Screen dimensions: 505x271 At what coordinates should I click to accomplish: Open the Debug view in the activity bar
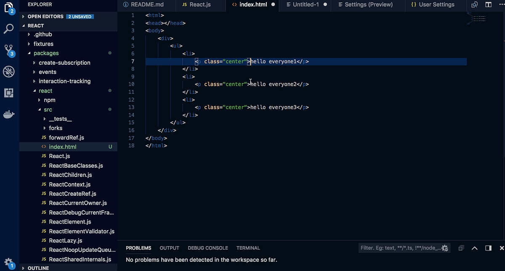[9, 71]
